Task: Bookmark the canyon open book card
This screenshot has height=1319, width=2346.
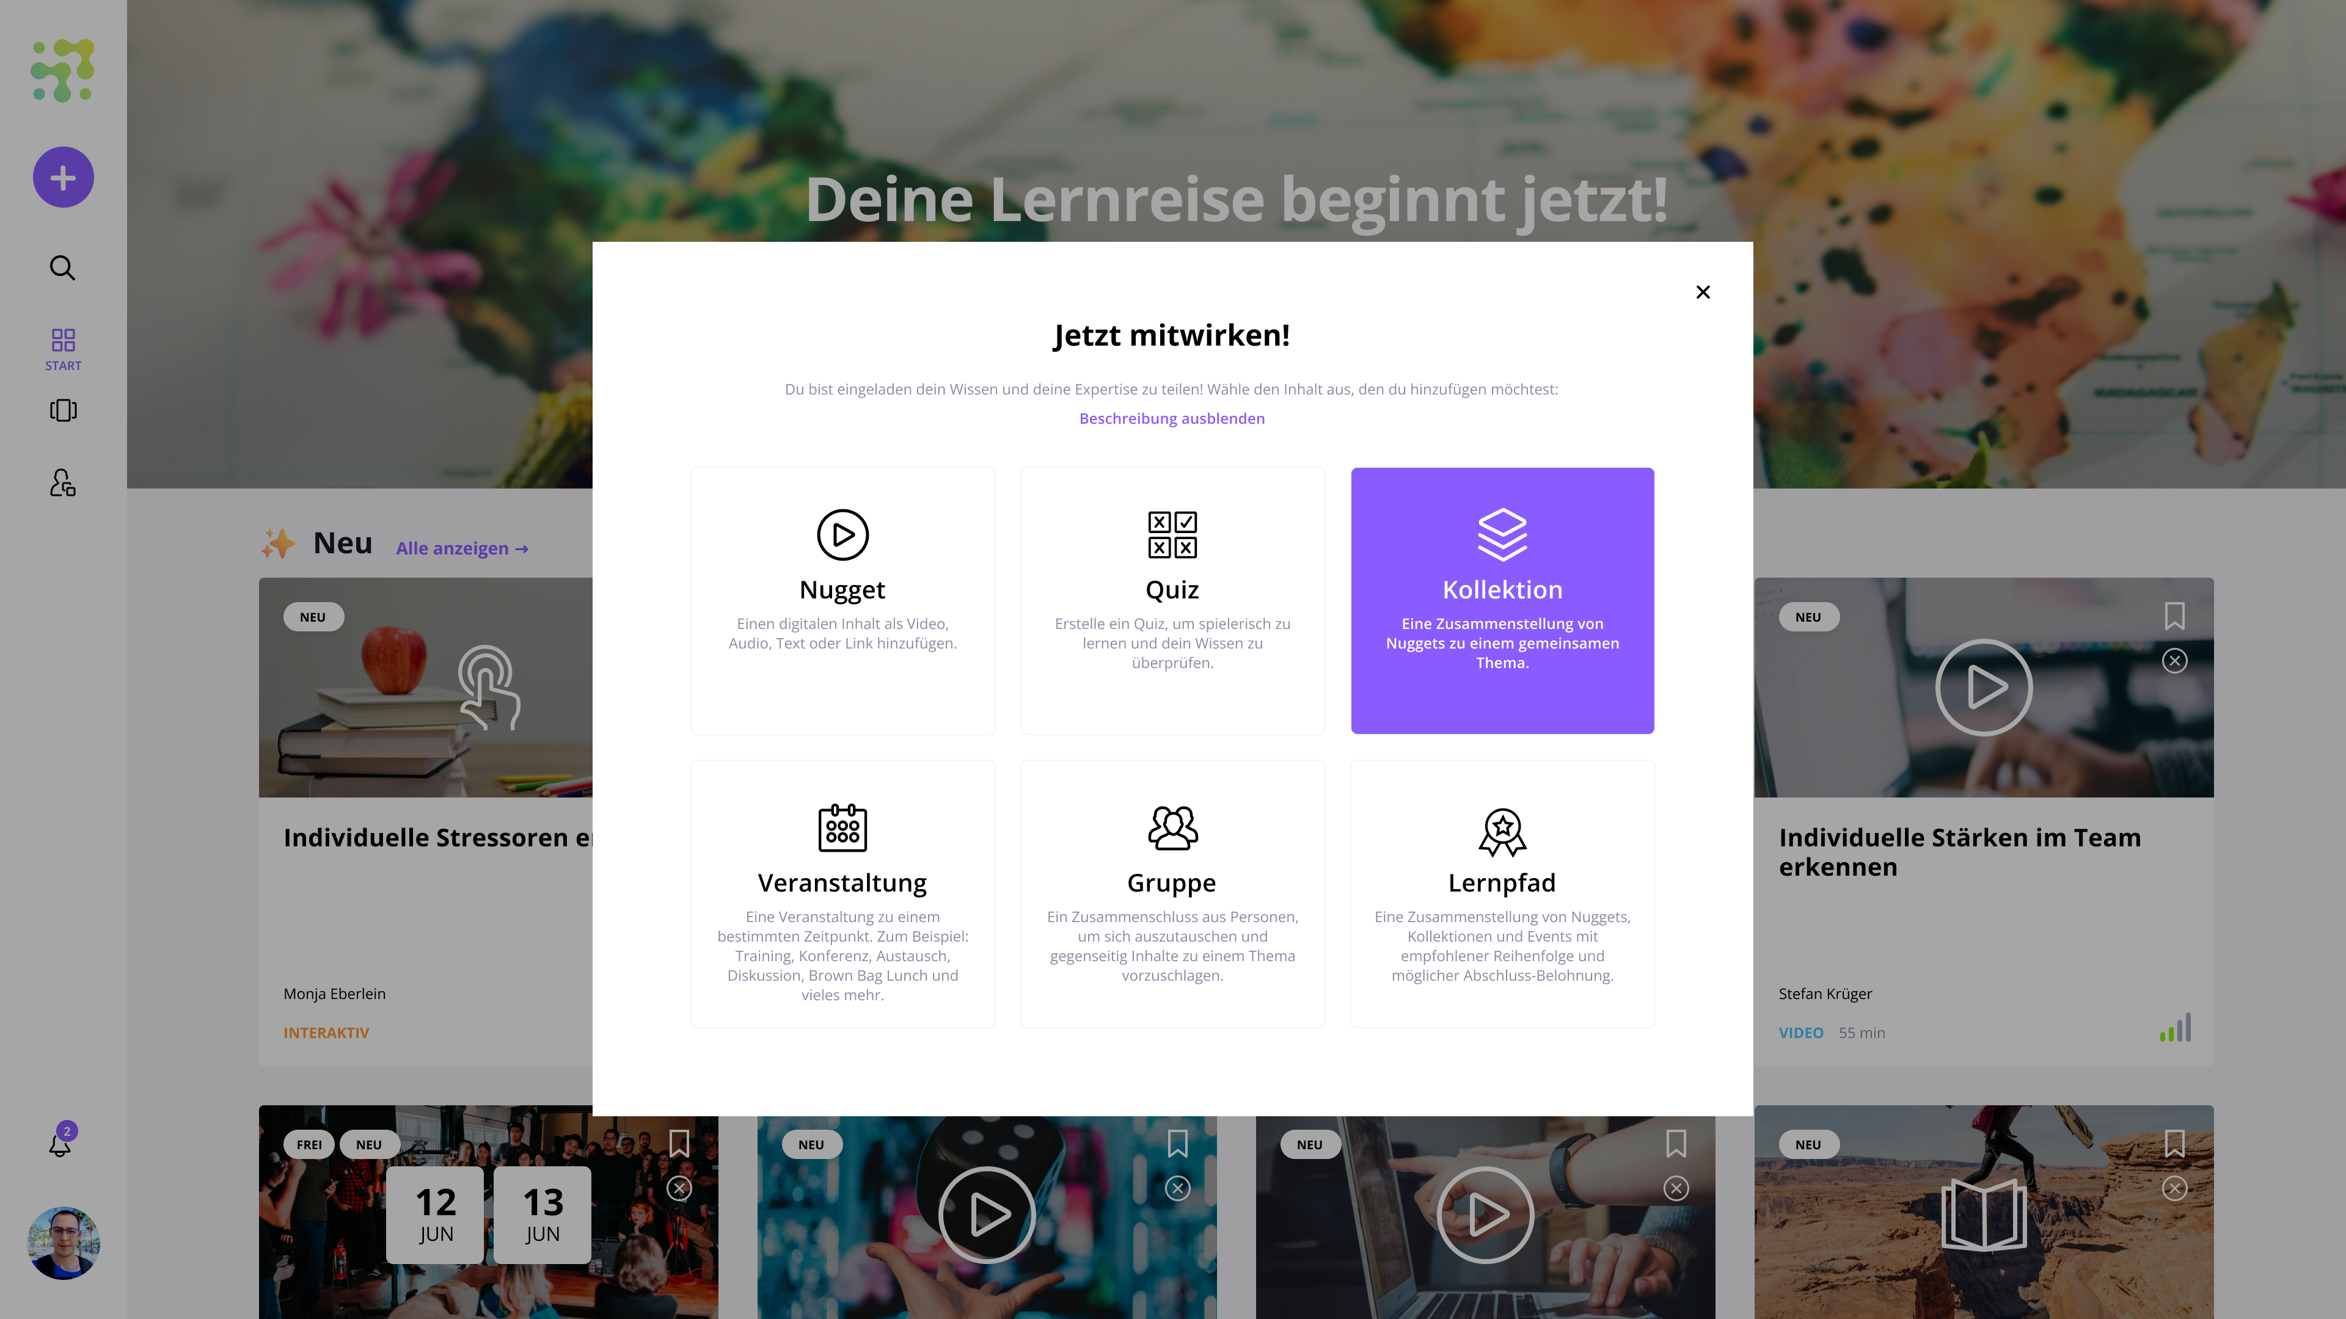Action: pos(2174,1143)
